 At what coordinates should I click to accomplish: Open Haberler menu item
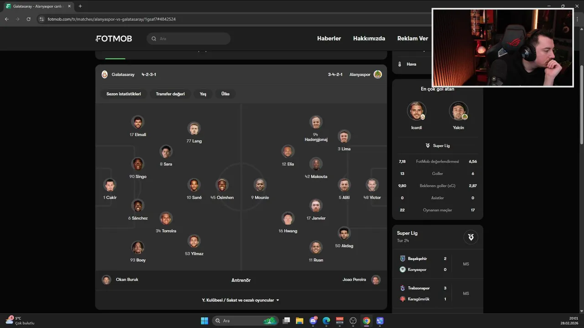329,39
